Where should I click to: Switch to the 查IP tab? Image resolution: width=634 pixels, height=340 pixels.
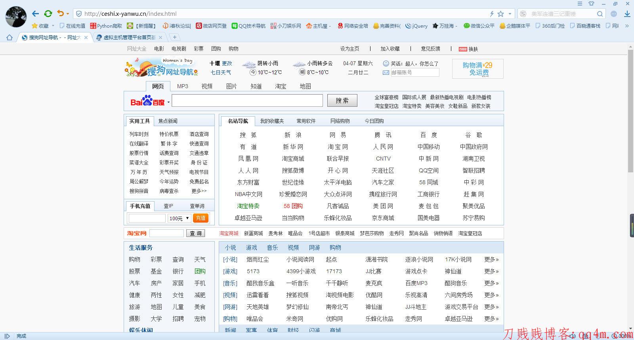coord(168,206)
